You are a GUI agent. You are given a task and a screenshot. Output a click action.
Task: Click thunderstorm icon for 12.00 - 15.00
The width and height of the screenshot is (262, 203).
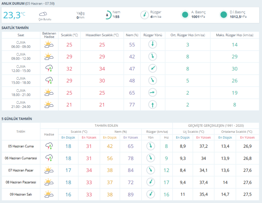coord(49,69)
